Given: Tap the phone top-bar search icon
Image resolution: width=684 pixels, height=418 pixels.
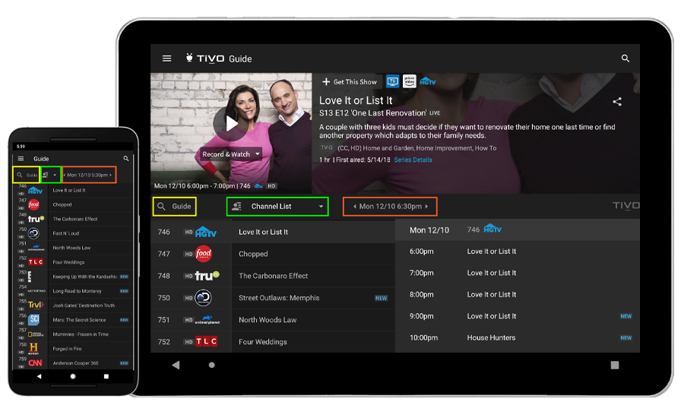Looking at the screenshot, I should [x=126, y=158].
